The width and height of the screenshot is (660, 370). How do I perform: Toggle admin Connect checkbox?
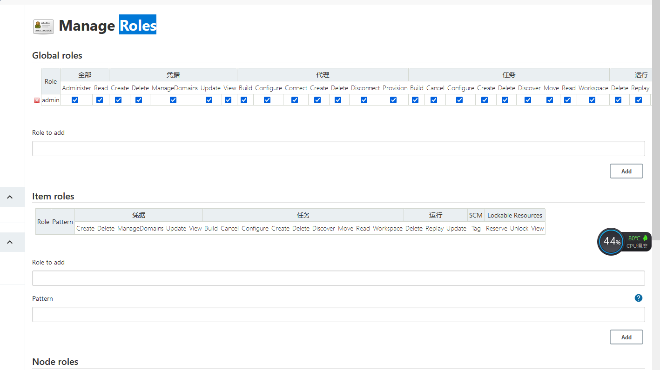(x=295, y=100)
